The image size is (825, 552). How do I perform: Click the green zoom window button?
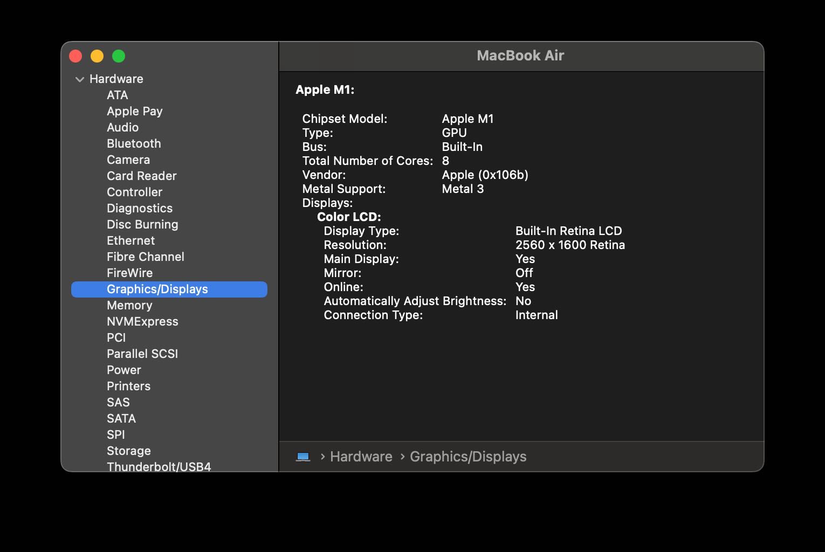coord(119,56)
